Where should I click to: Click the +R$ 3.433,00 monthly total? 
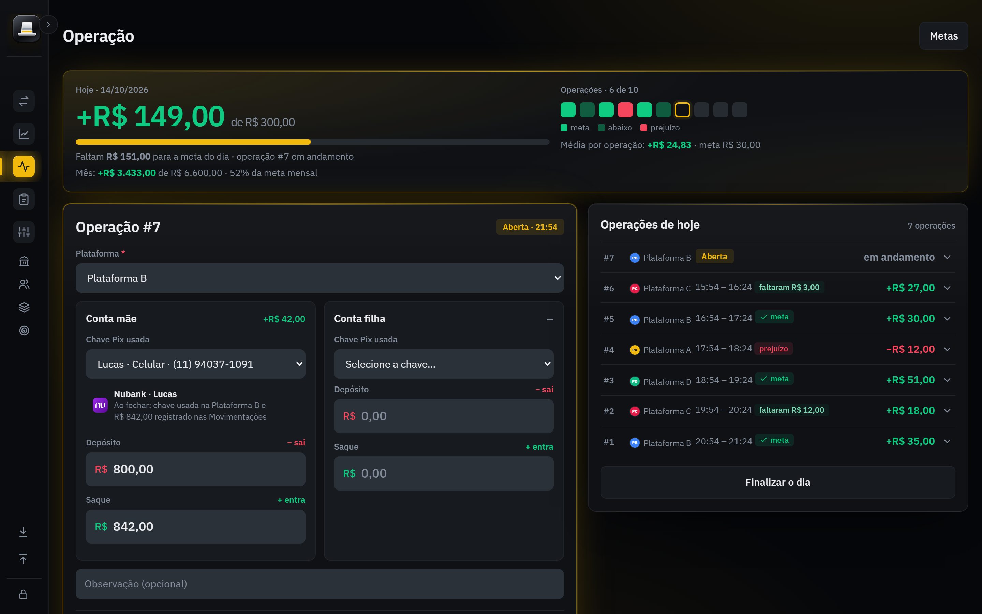pos(127,173)
